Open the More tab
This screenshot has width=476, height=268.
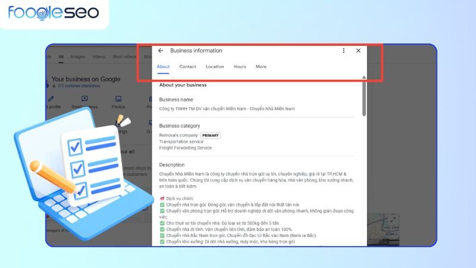(261, 67)
